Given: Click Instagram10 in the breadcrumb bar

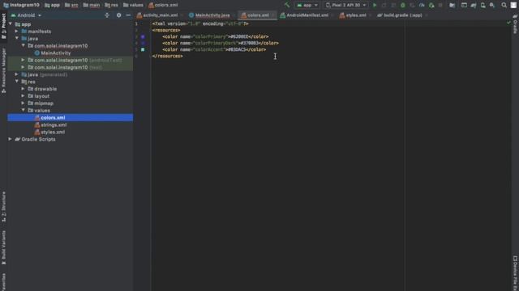Looking at the screenshot, I should click(x=22, y=5).
